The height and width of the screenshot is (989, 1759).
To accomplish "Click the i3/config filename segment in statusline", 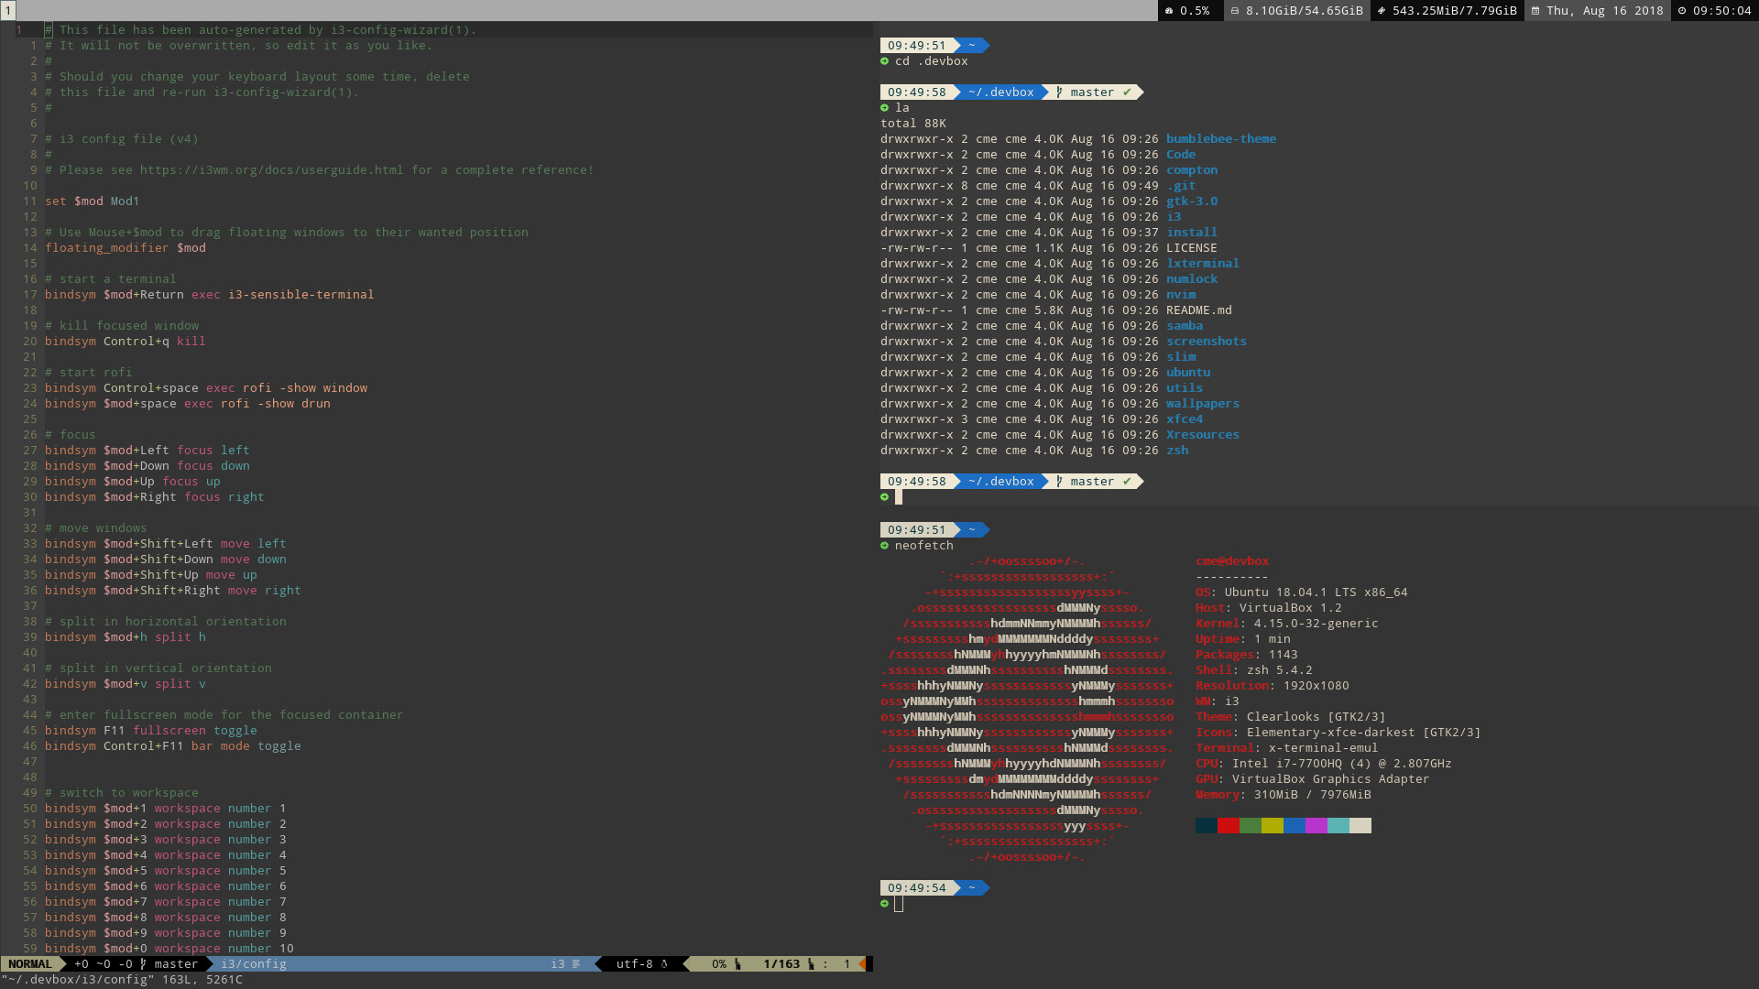I will 254,964.
